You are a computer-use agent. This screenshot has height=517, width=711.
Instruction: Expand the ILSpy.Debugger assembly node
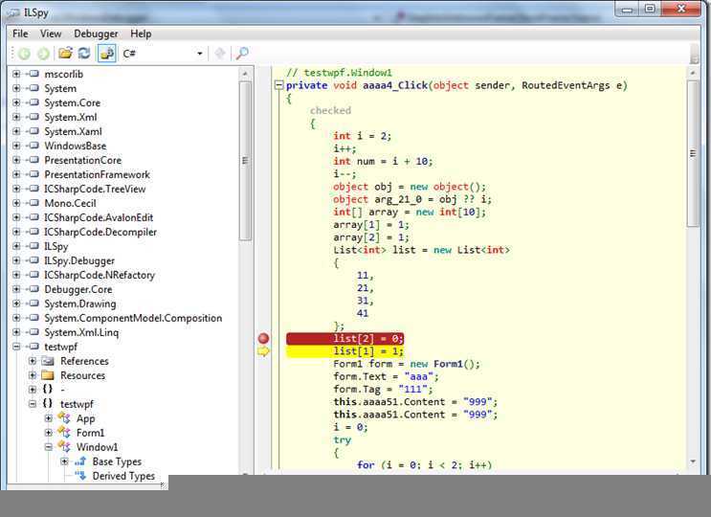click(16, 260)
